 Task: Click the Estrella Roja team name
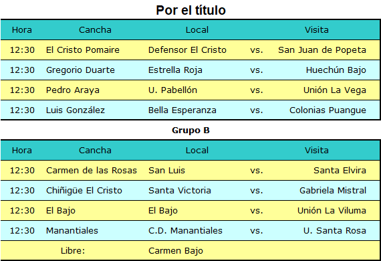click(x=175, y=70)
